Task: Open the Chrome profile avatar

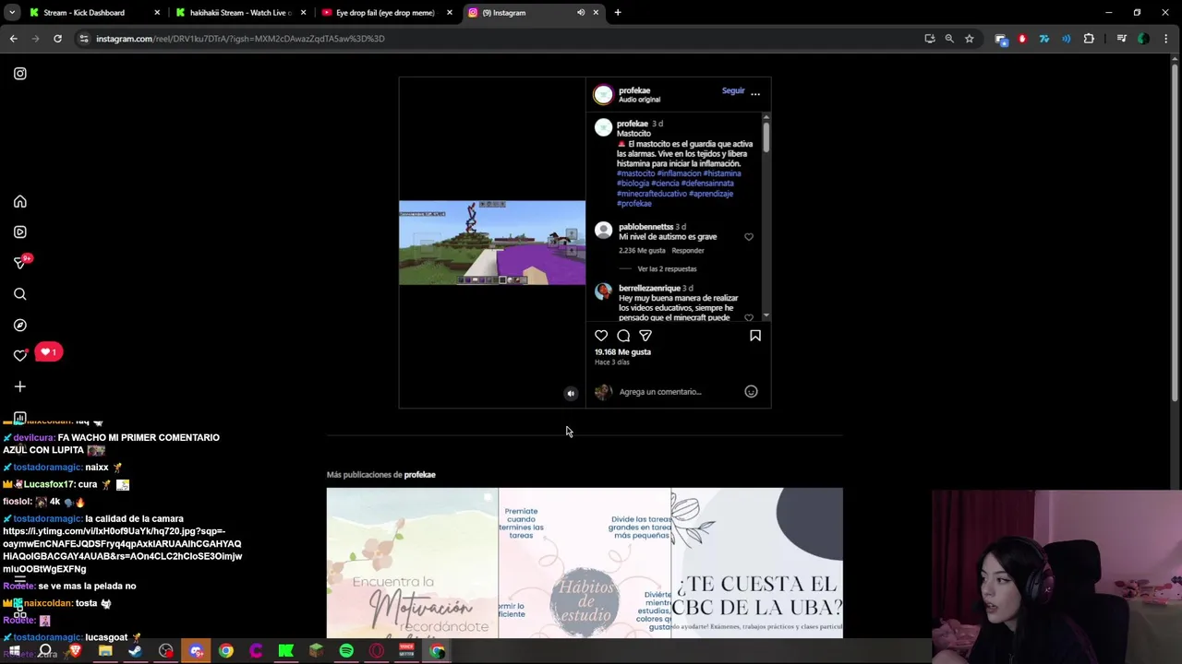Action: coord(1144,39)
